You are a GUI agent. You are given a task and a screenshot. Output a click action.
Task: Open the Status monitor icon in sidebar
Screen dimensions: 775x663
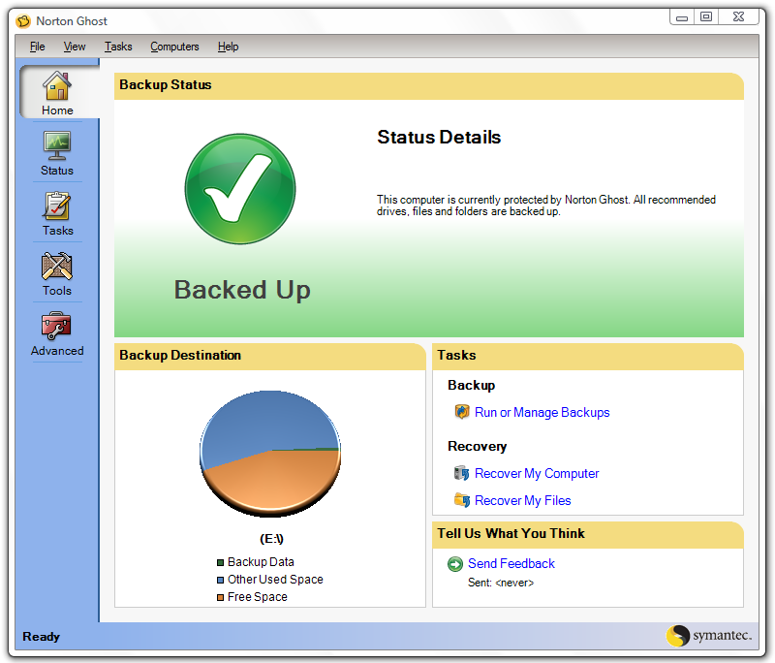coord(57,145)
